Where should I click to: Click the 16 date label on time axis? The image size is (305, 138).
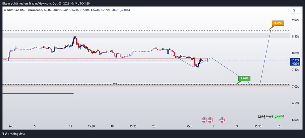(x=279, y=126)
